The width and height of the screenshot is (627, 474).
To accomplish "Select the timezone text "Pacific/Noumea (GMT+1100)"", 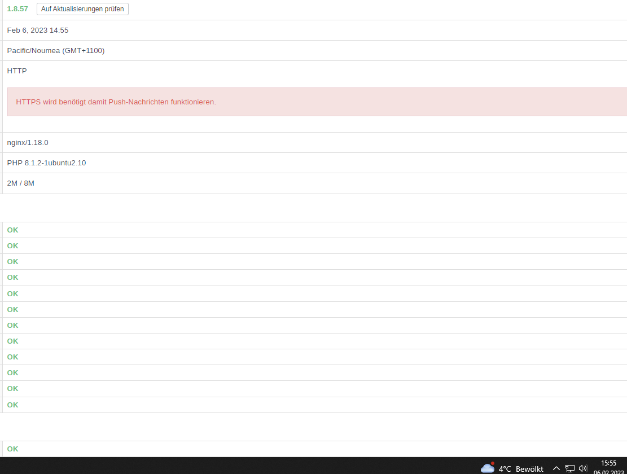I will [55, 51].
